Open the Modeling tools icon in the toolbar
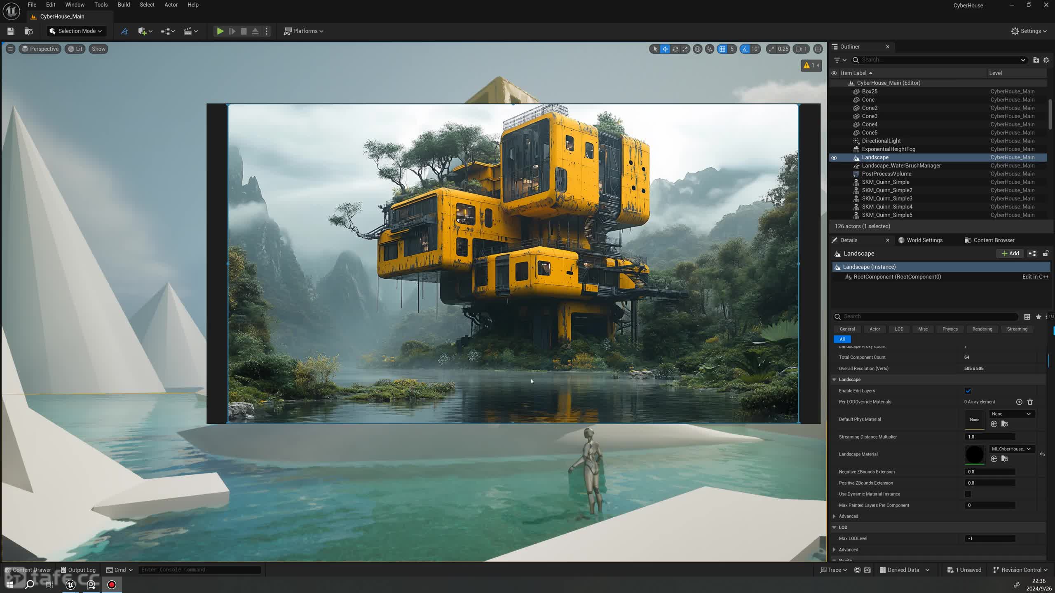Viewport: 1055px width, 593px height. click(x=124, y=31)
